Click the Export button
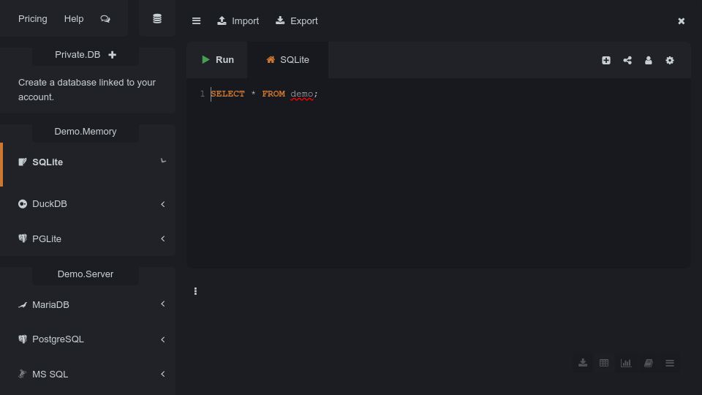The width and height of the screenshot is (702, 395). (x=297, y=21)
